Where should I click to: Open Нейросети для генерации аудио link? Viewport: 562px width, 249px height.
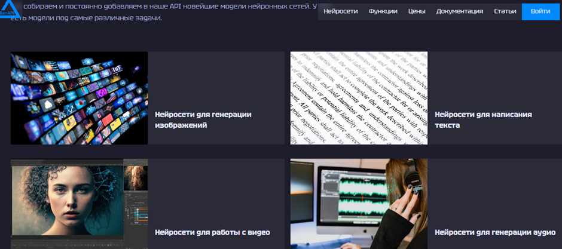point(495,232)
